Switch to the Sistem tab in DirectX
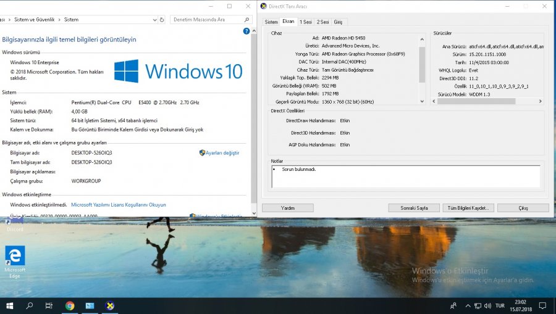The width and height of the screenshot is (556, 314). (x=271, y=22)
